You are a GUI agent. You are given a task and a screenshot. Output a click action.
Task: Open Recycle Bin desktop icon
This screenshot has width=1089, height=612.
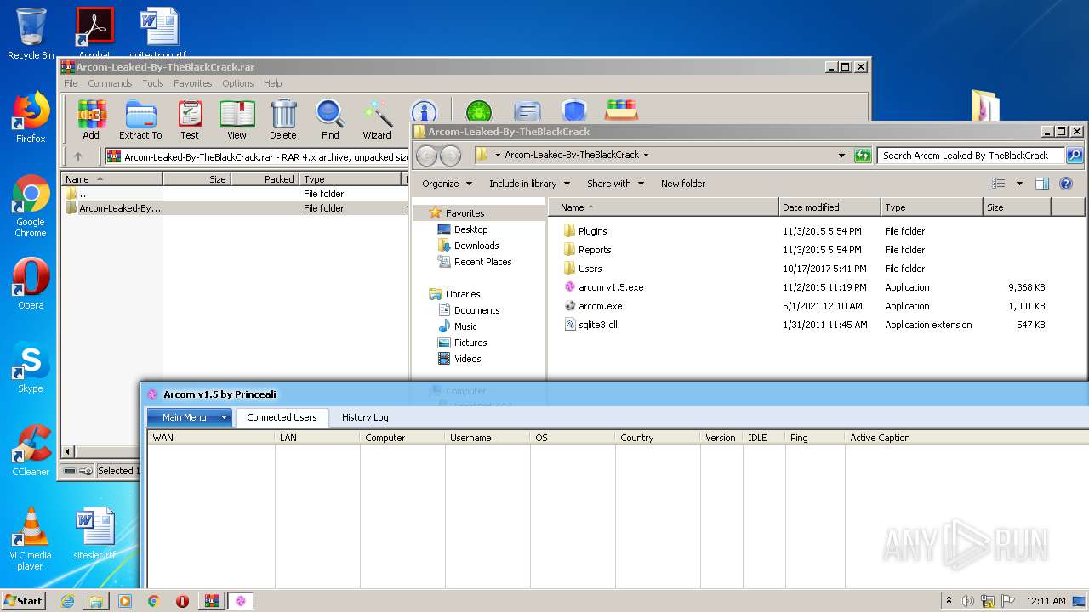(x=31, y=34)
